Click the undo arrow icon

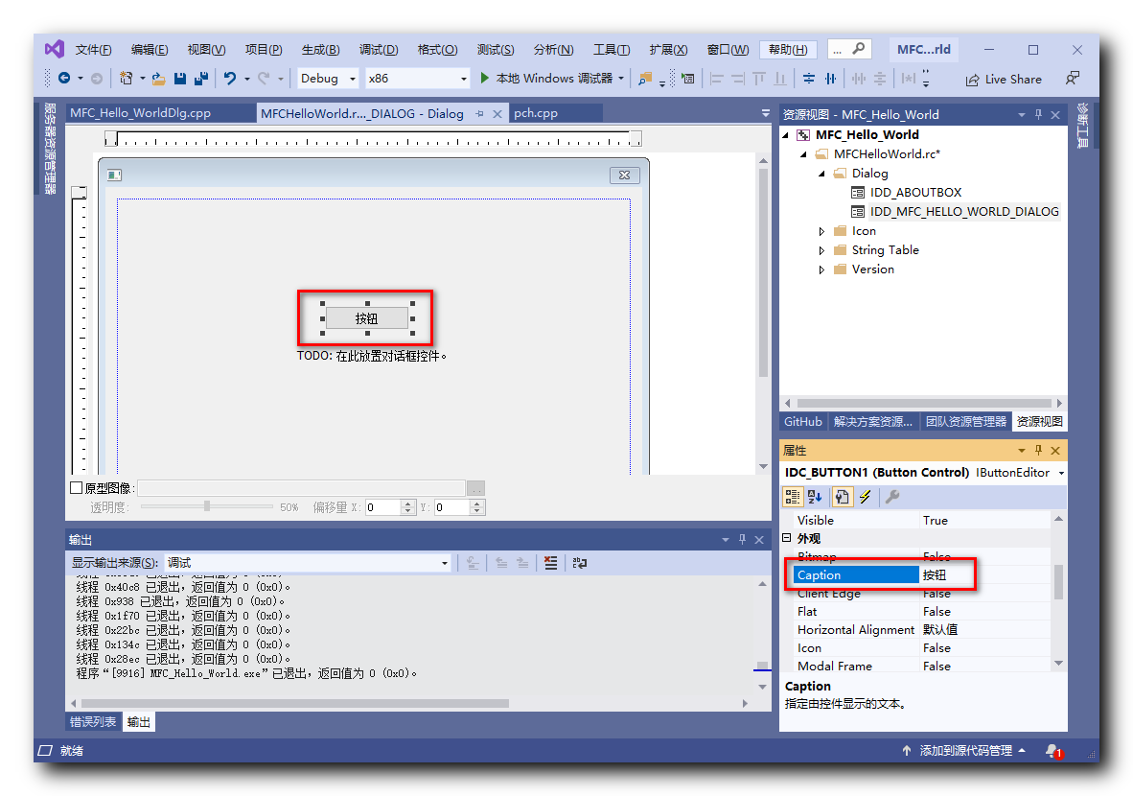click(x=230, y=78)
